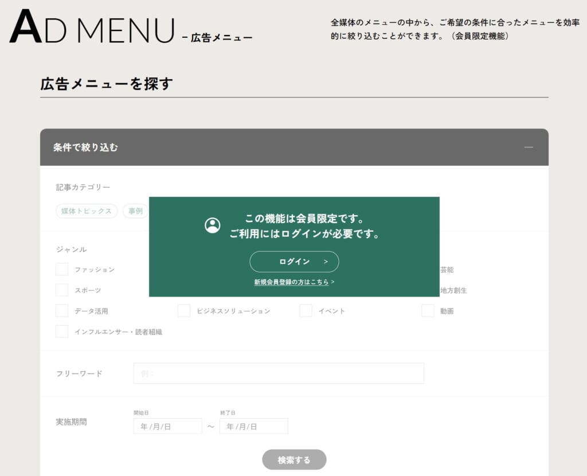Viewport: 587px width, 476px height.
Task: Toggle the ビジネスソリューション checkbox
Action: tap(184, 311)
